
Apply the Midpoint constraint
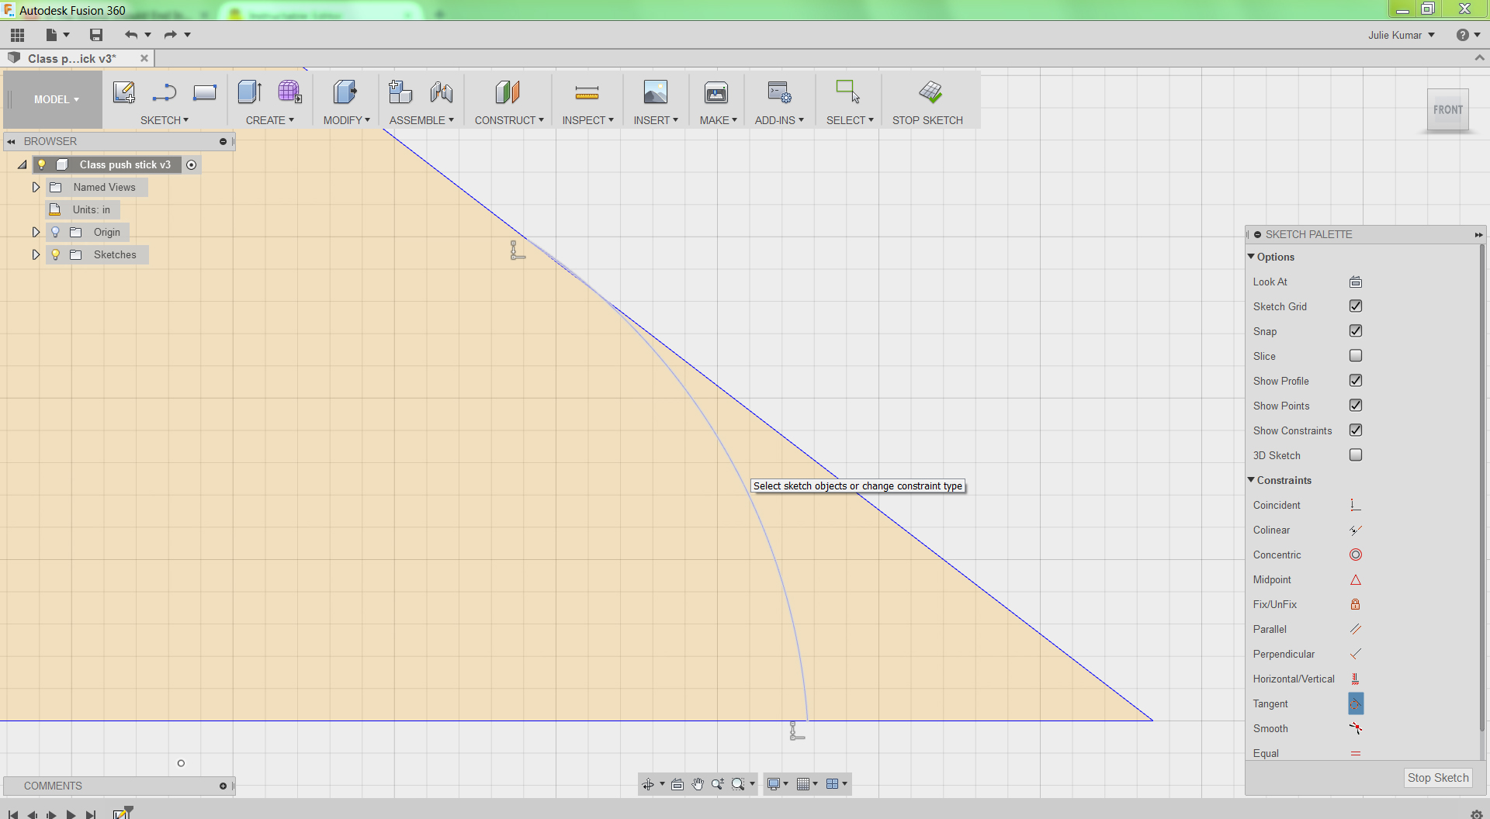[x=1356, y=579]
